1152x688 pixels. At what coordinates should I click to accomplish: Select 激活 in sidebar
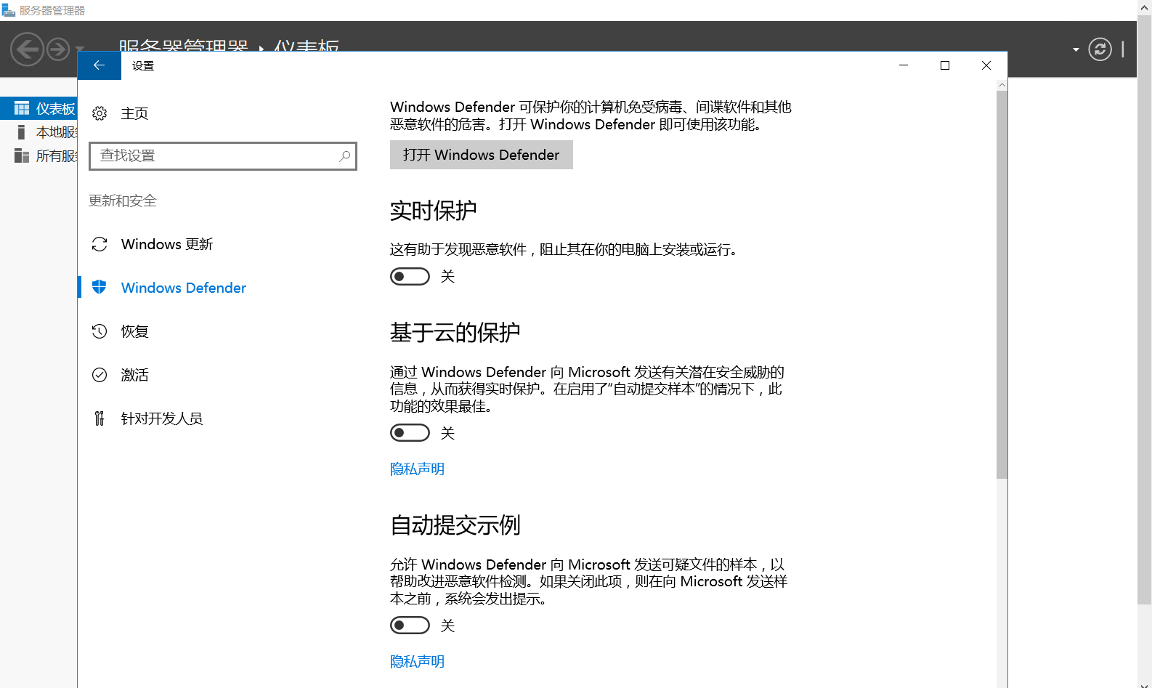pos(134,375)
